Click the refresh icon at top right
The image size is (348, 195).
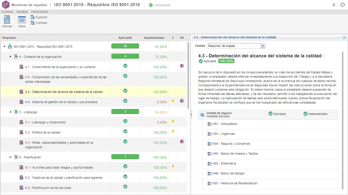[x=343, y=5]
